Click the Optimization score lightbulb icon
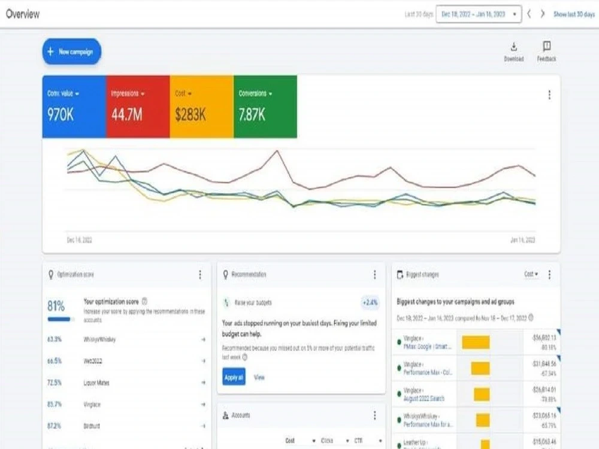This screenshot has height=449, width=599. [51, 275]
